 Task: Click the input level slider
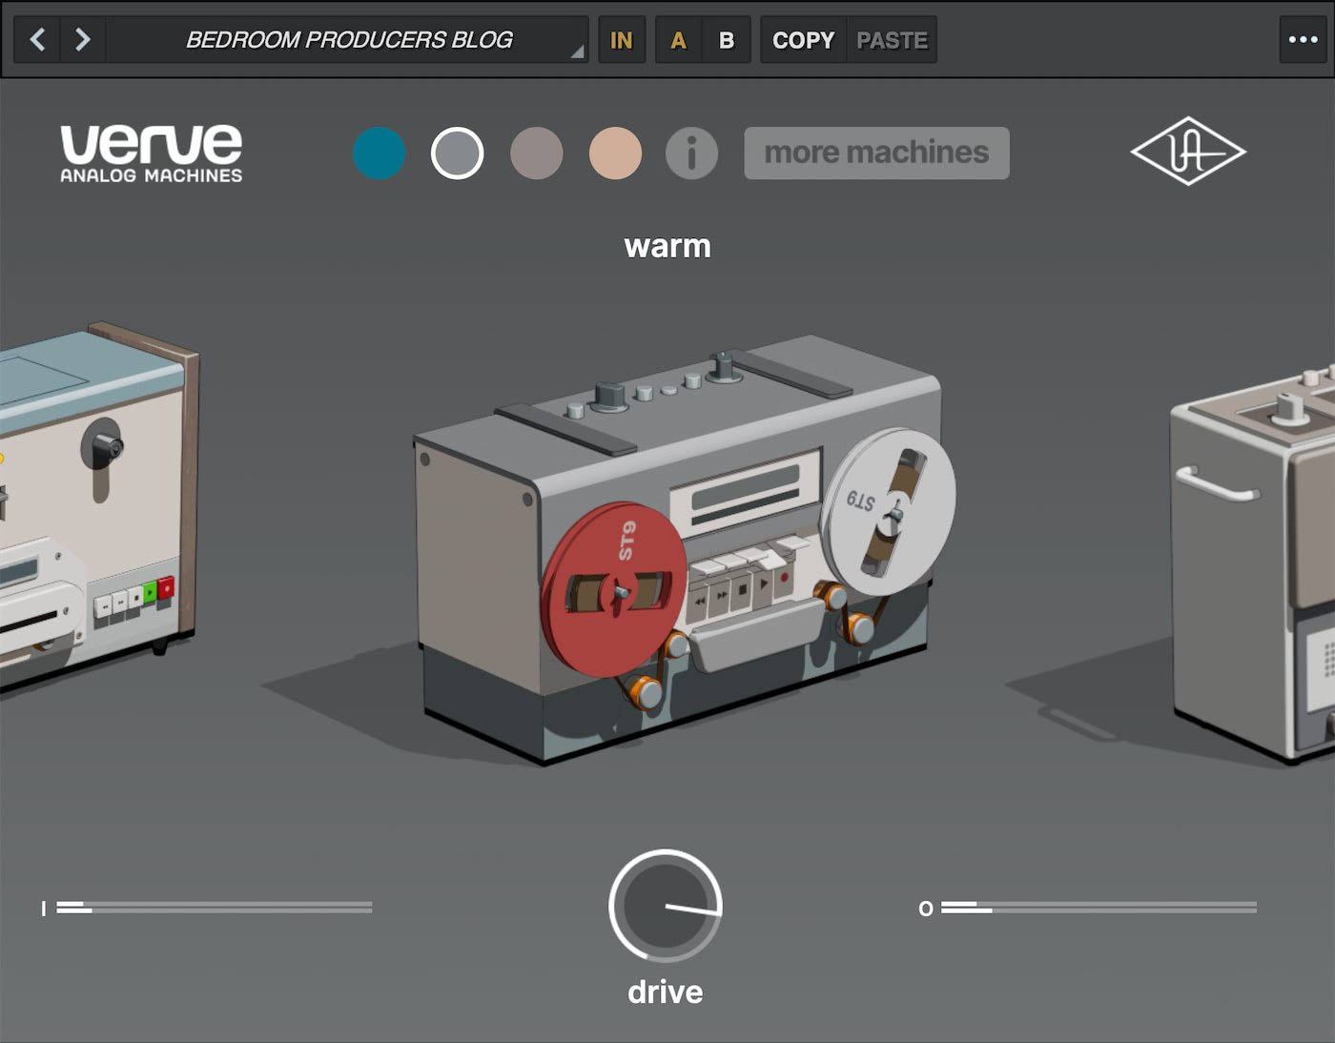coord(214,908)
